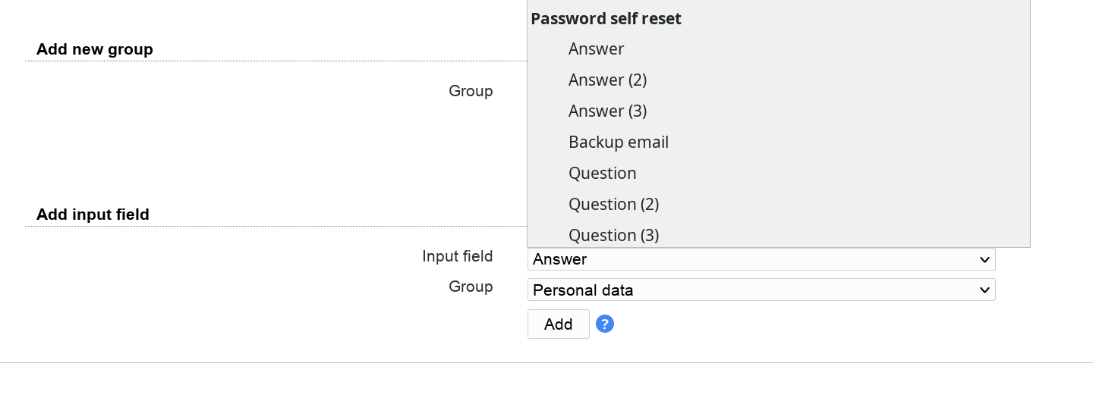Choose Answer (2) from the list
The width and height of the screenshot is (1093, 404).
[607, 80]
